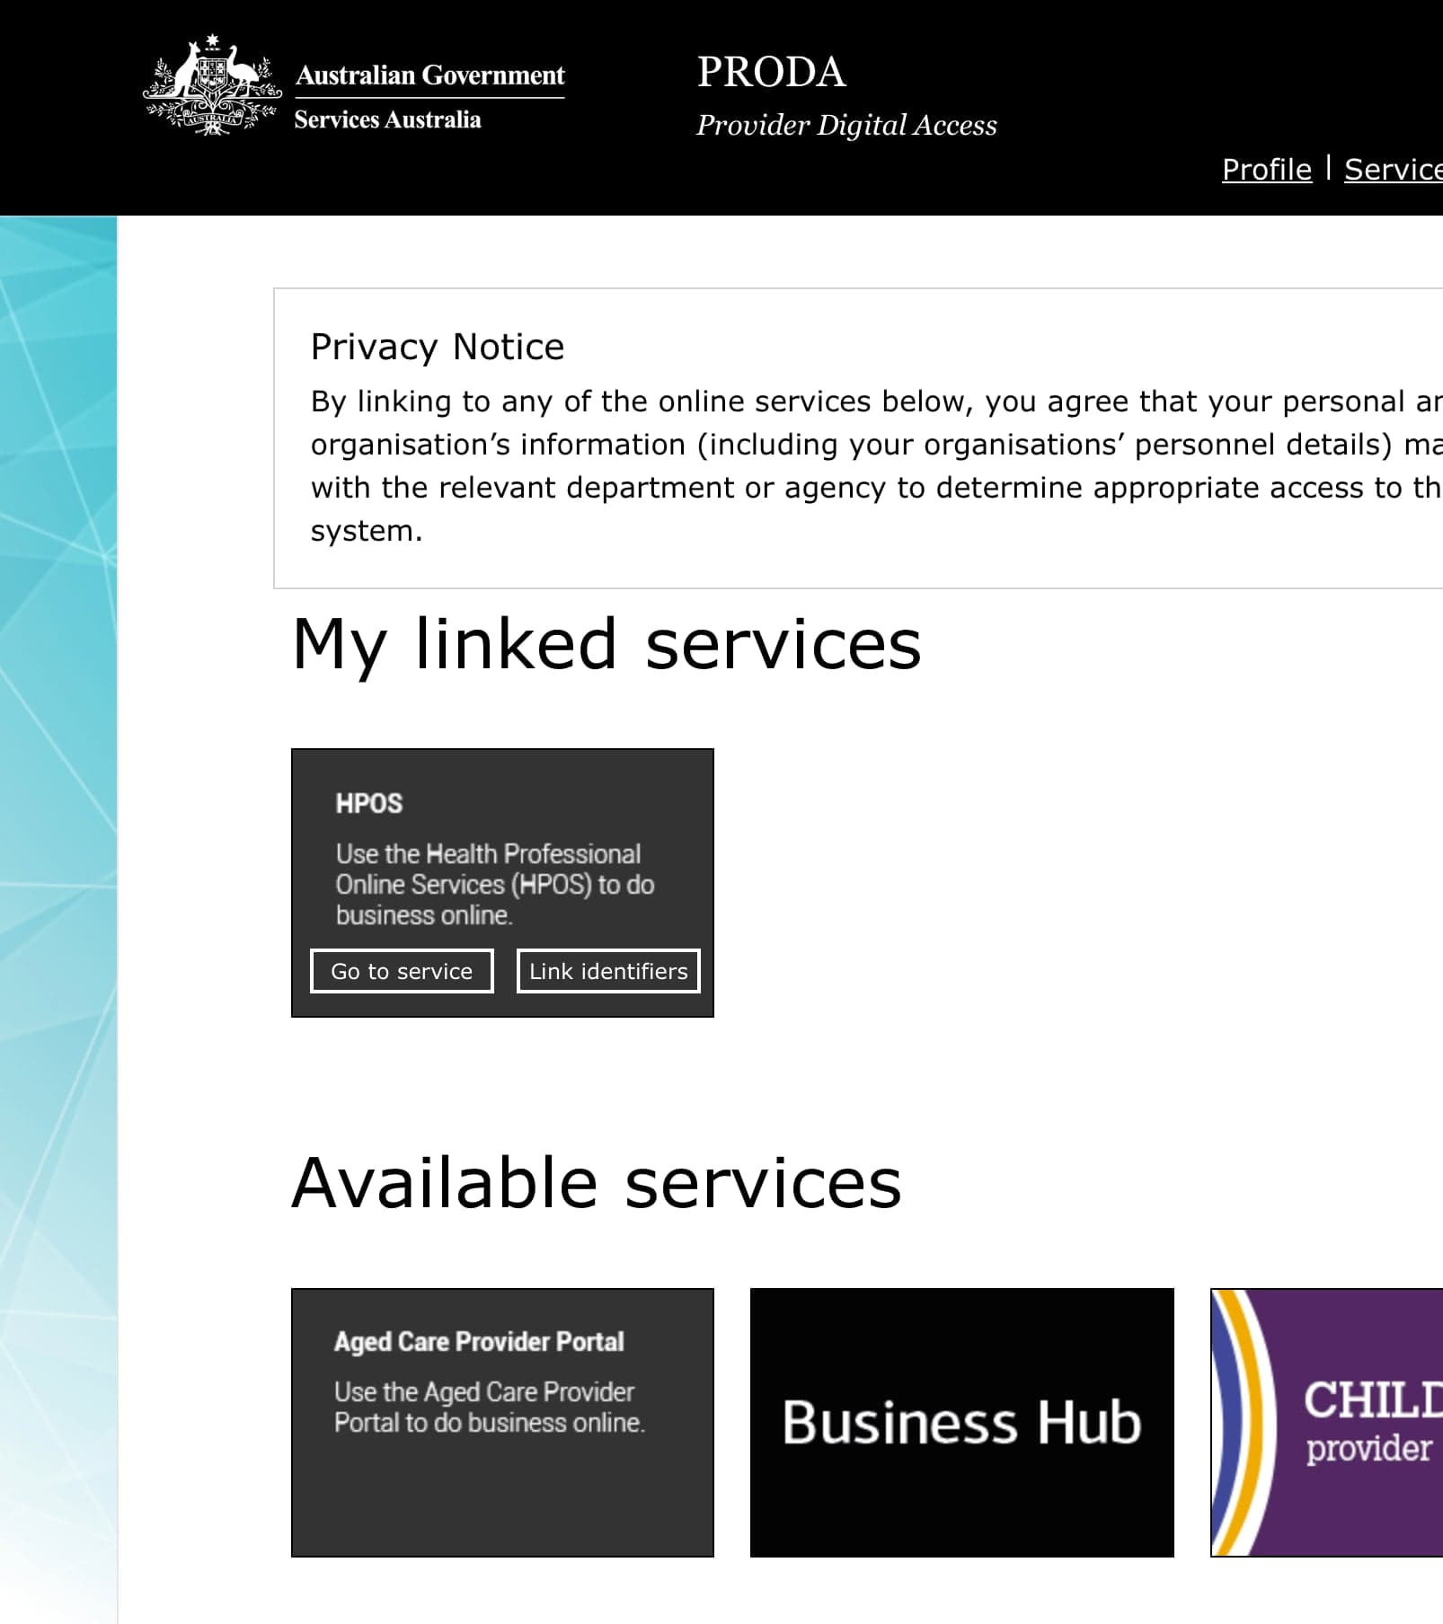Click the Services Australia logo text
The height and width of the screenshot is (1624, 1443).
click(x=386, y=118)
